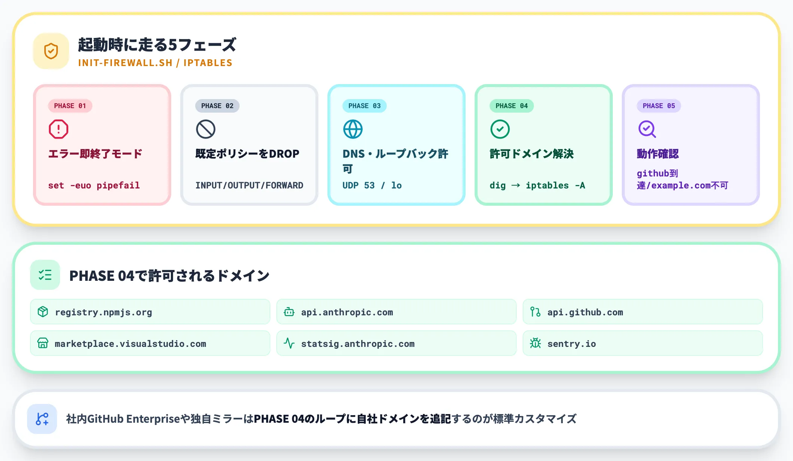Click the PHASE 05 badge
Screen dimensions: 793x461
click(x=659, y=106)
